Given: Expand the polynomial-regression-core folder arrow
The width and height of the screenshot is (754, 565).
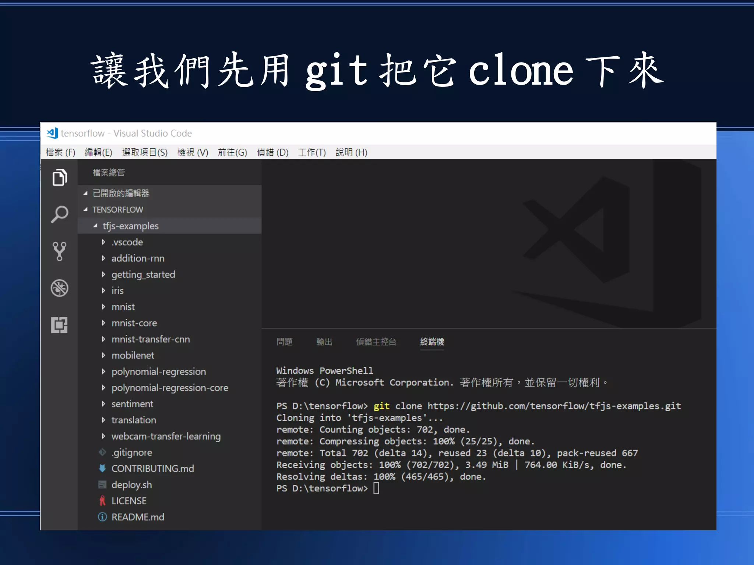Looking at the screenshot, I should click(103, 387).
